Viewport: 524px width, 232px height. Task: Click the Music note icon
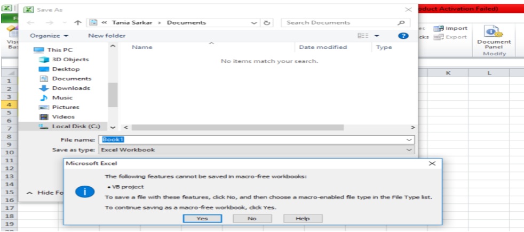click(44, 98)
